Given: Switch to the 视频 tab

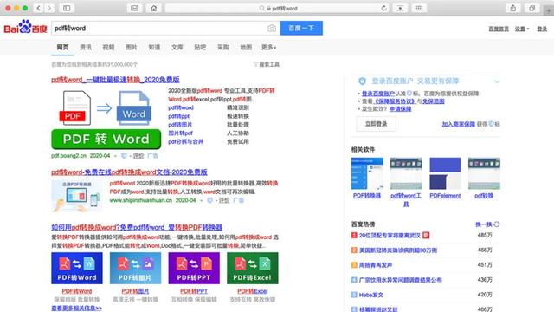Looking at the screenshot, I should click(x=108, y=47).
